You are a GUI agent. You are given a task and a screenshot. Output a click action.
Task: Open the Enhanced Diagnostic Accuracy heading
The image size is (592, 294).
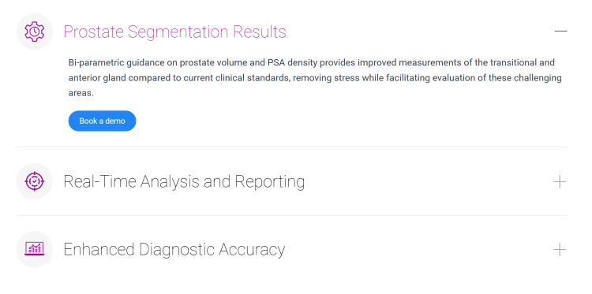pyautogui.click(x=174, y=250)
